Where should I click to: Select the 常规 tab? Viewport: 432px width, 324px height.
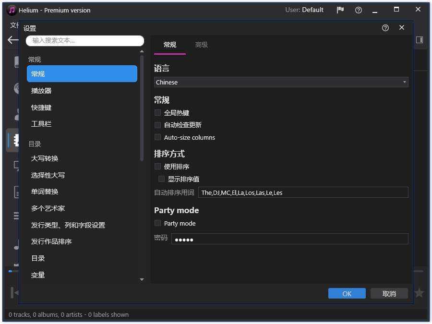click(x=169, y=45)
